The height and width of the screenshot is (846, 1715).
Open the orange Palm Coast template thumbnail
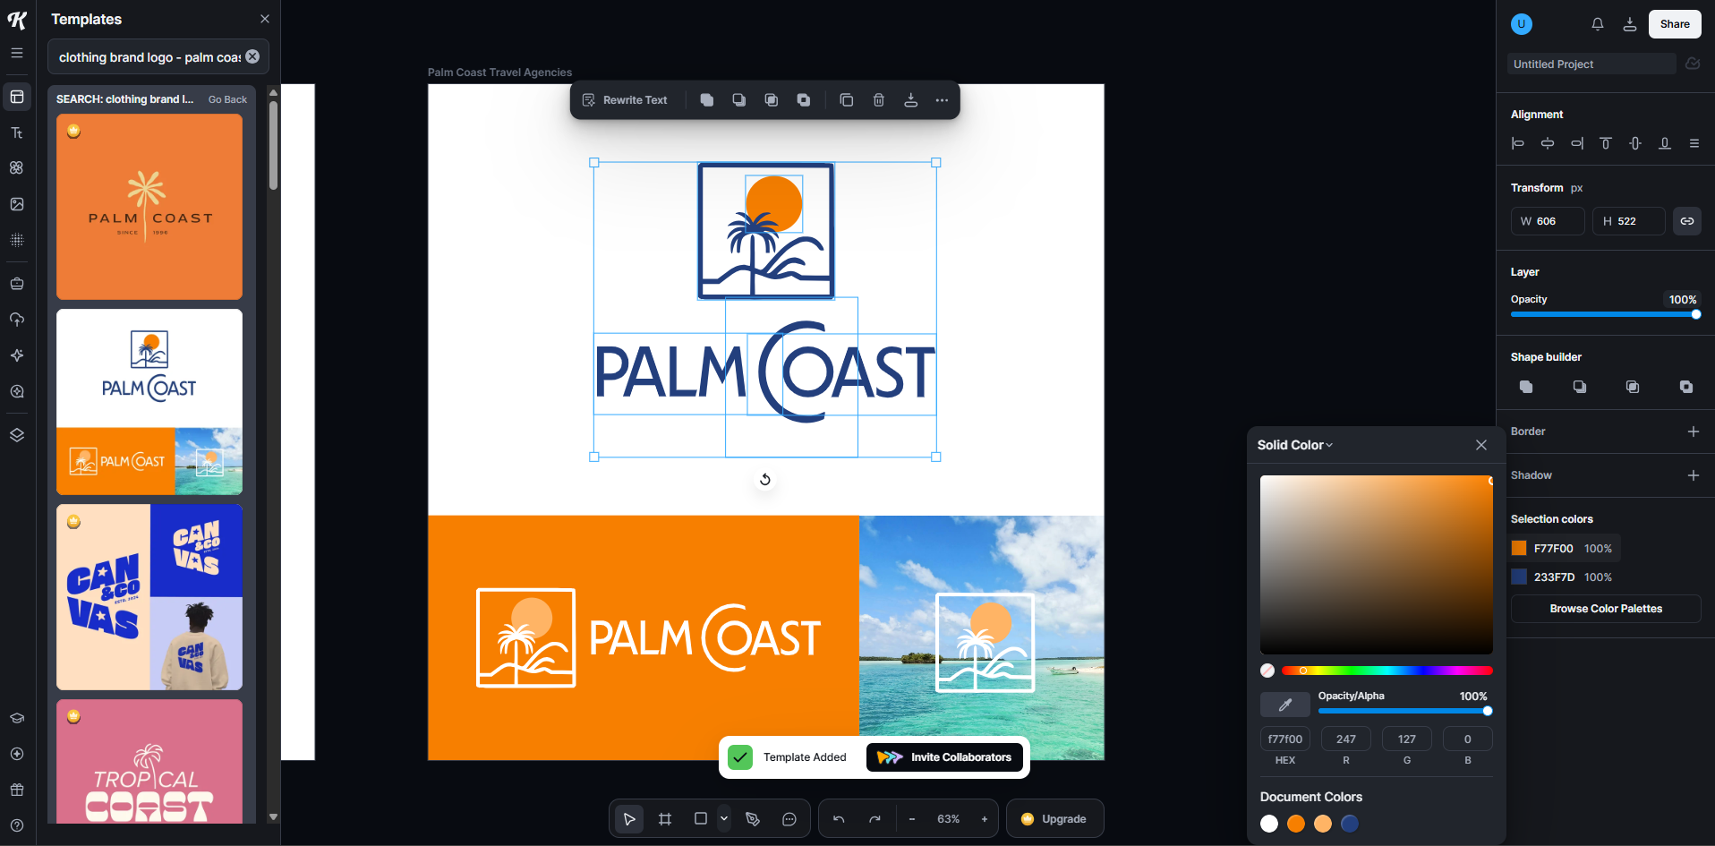[149, 206]
